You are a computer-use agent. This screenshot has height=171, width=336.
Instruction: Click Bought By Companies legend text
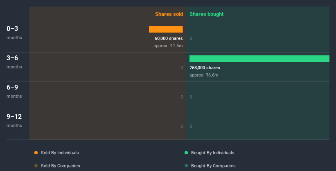pyautogui.click(x=213, y=166)
